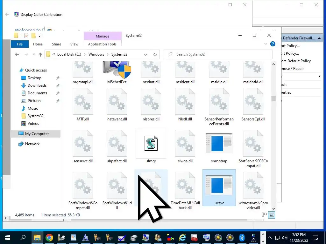Open the Chrome taskbar icon

(49, 238)
